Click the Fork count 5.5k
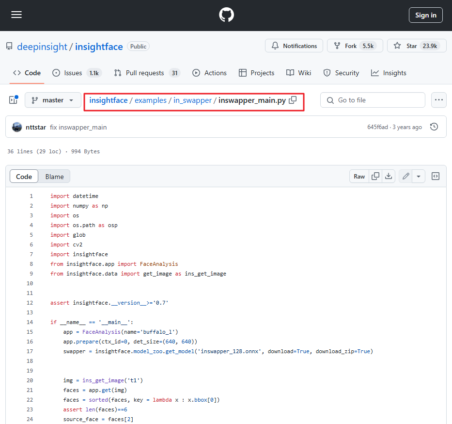The height and width of the screenshot is (424, 452). pyautogui.click(x=368, y=46)
